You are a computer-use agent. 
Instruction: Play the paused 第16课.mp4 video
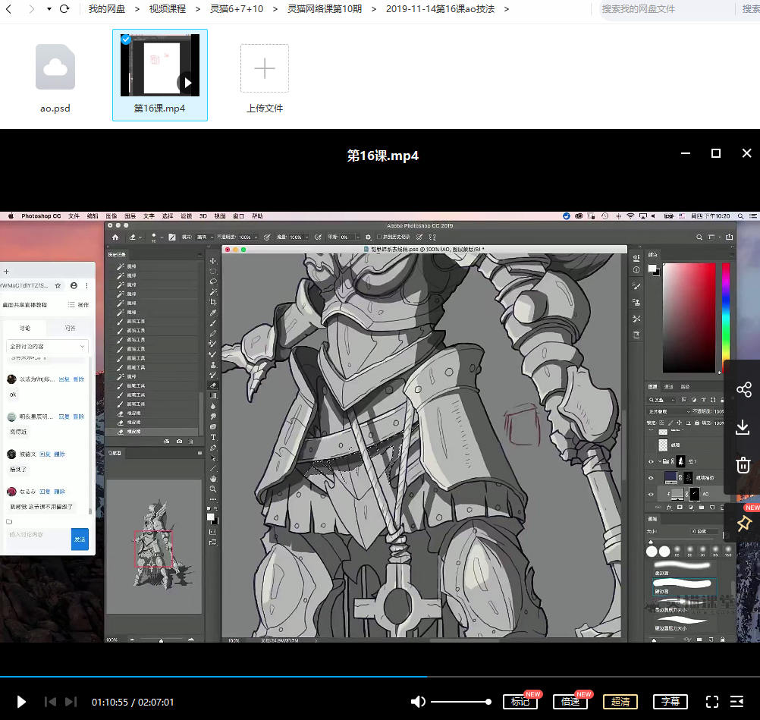pyautogui.click(x=22, y=702)
